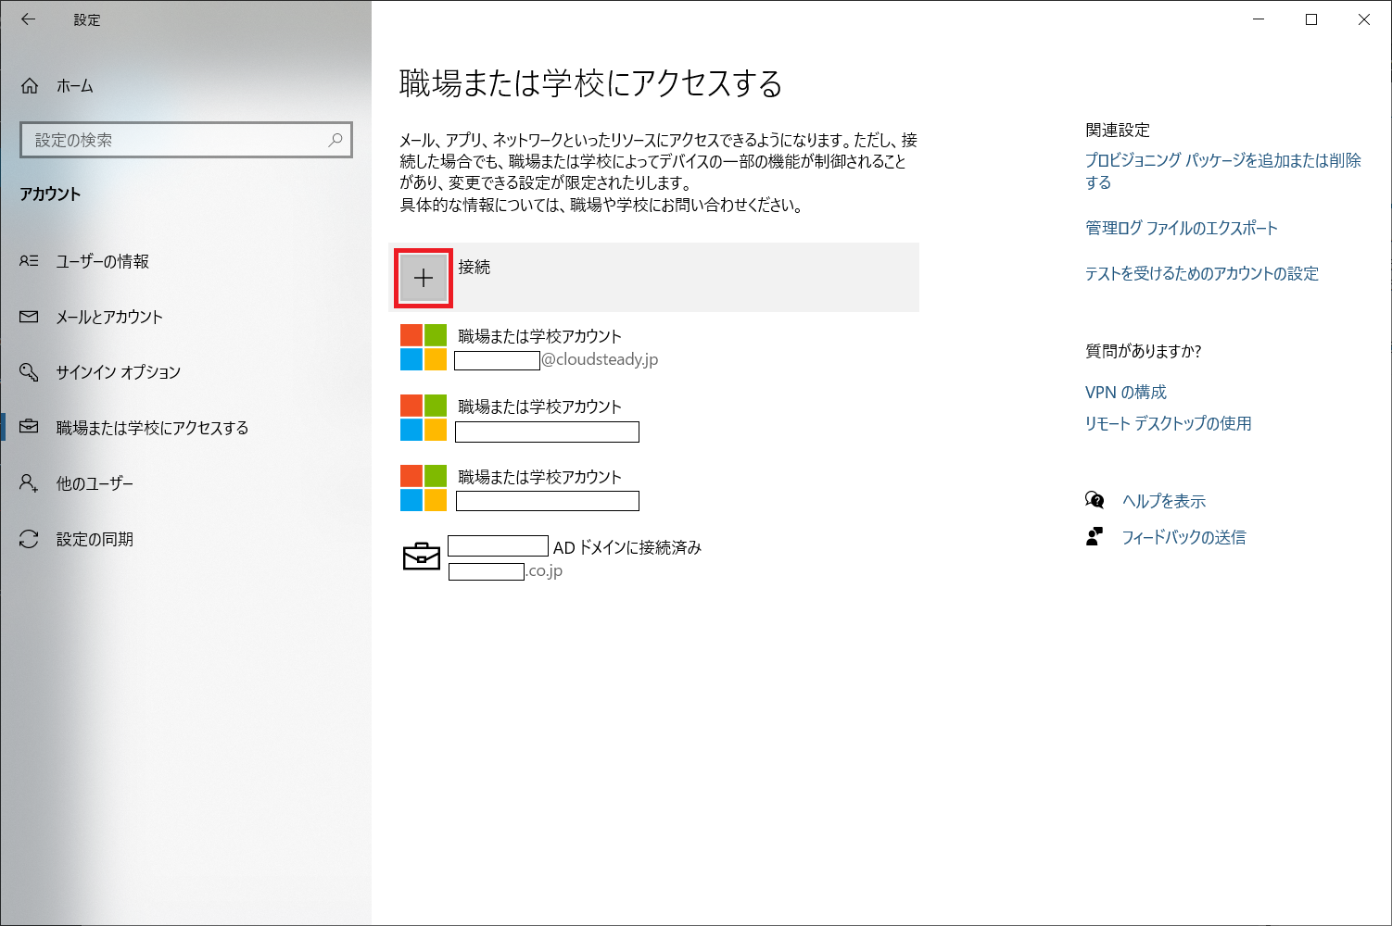Select third 職場または学校アカウント label
1392x926 pixels.
540,477
